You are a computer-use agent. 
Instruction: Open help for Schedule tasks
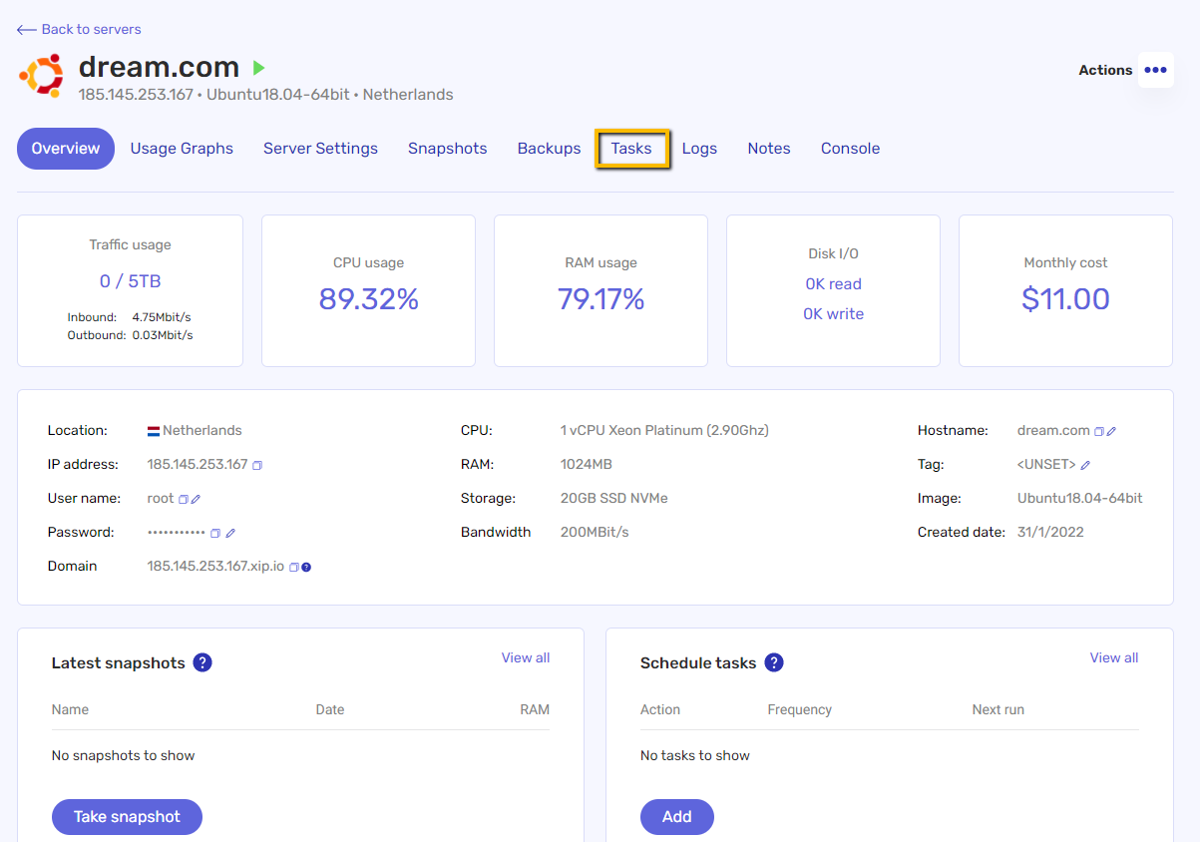click(x=774, y=662)
